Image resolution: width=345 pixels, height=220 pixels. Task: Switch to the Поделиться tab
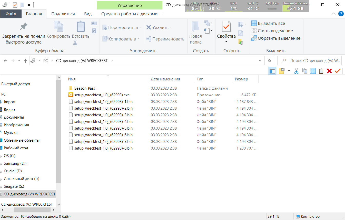[63, 14]
